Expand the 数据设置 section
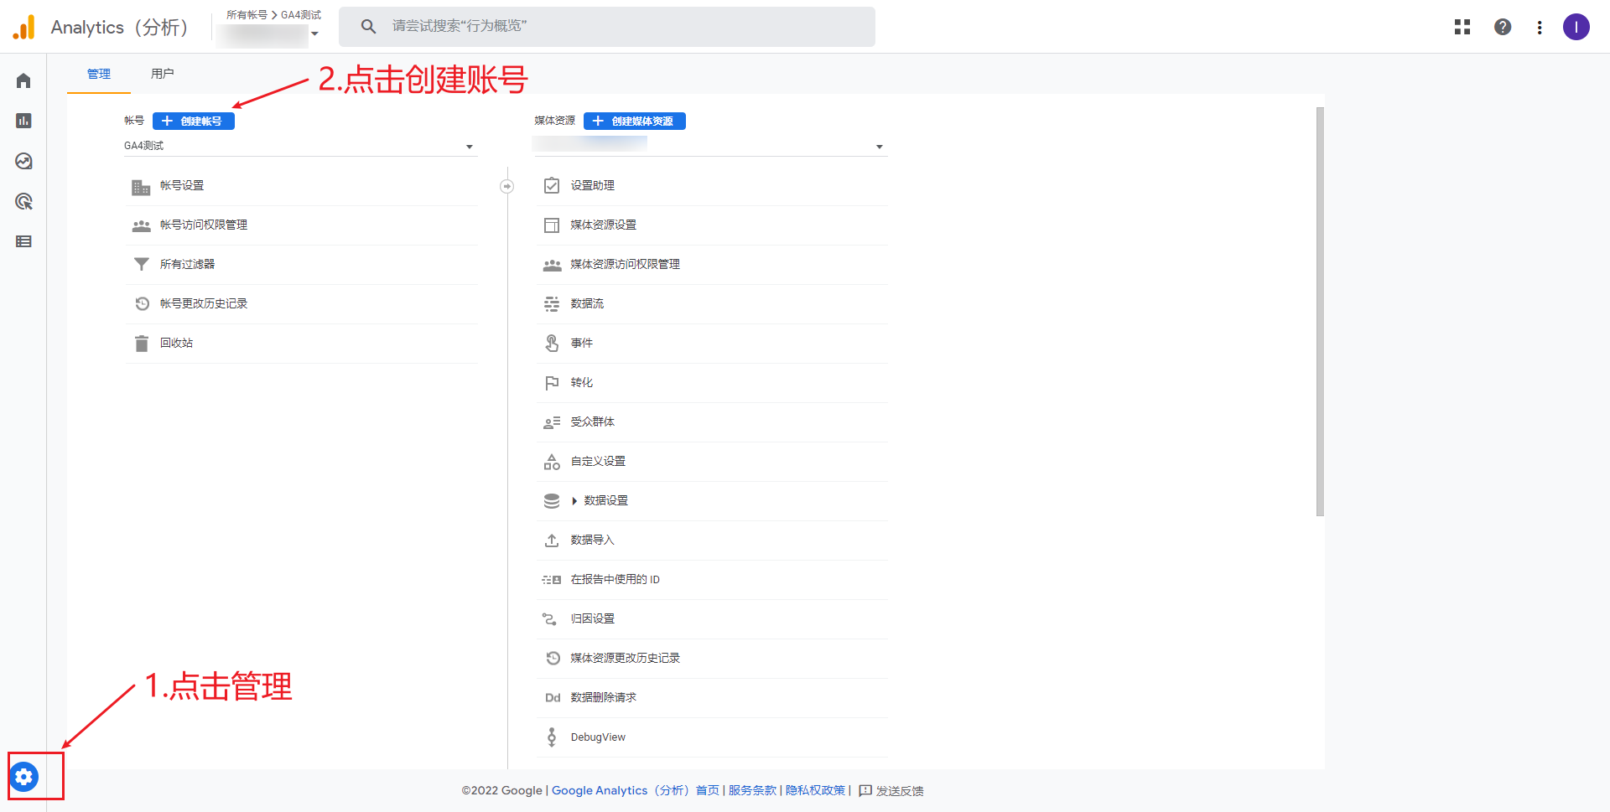This screenshot has width=1610, height=812. [574, 501]
